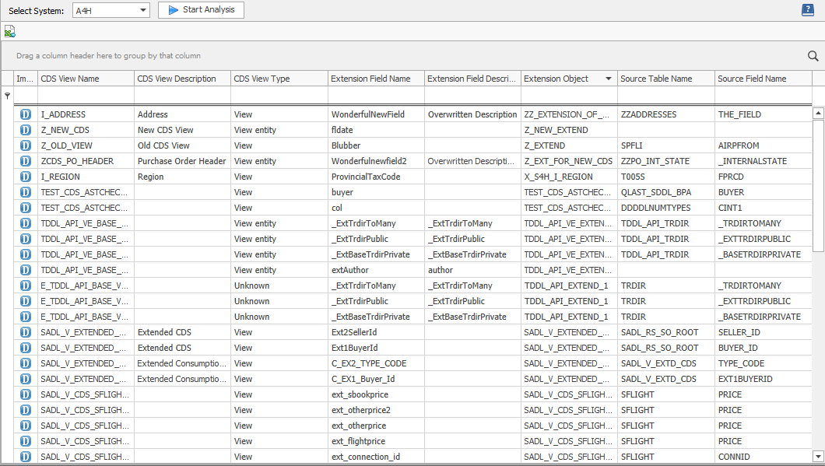The width and height of the screenshot is (825, 466).
Task: Open Extension Object column sort dropdown arrow
Action: point(608,79)
